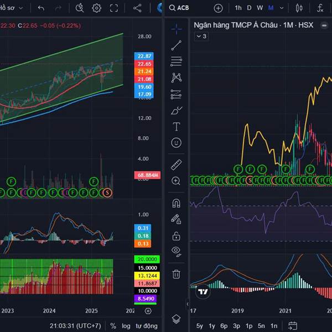Set the 6p date range

pyautogui.click(x=224, y=326)
